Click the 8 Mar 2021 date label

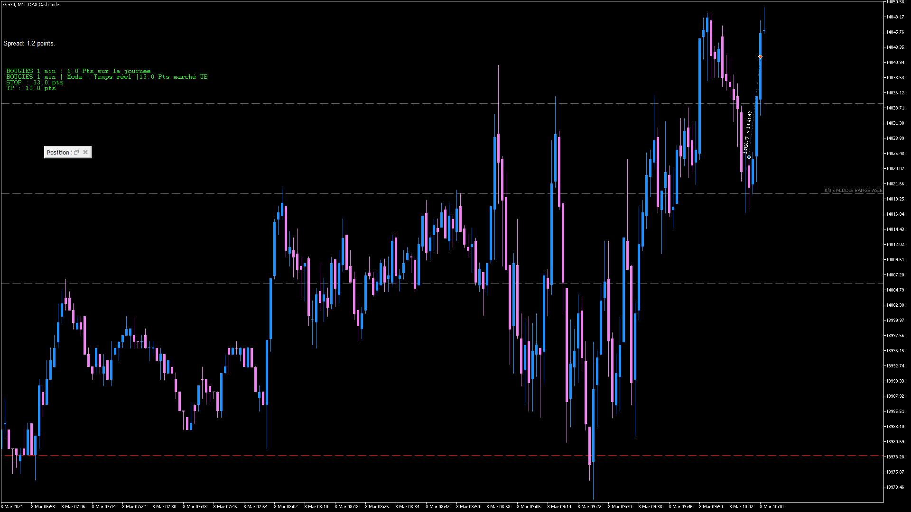(x=12, y=506)
